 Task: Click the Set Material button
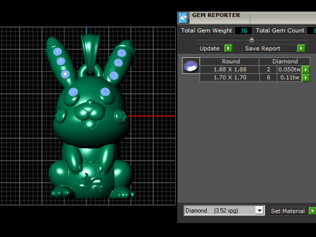tap(288, 211)
